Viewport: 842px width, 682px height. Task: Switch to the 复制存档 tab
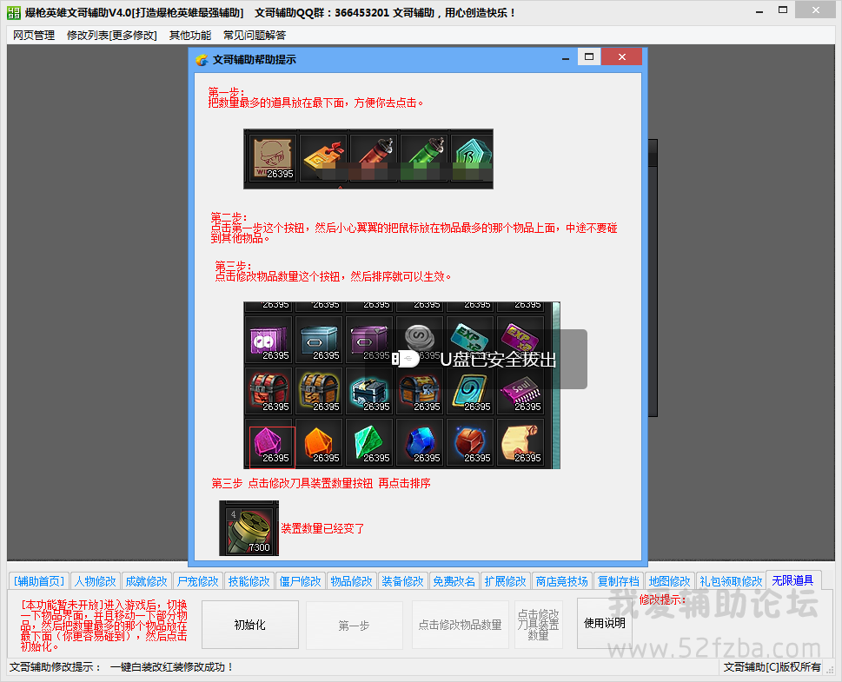[x=618, y=581]
